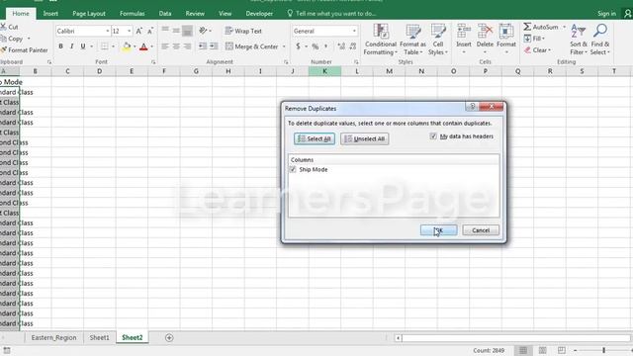
Task: Click the Bold formatting icon
Action: pyautogui.click(x=60, y=46)
